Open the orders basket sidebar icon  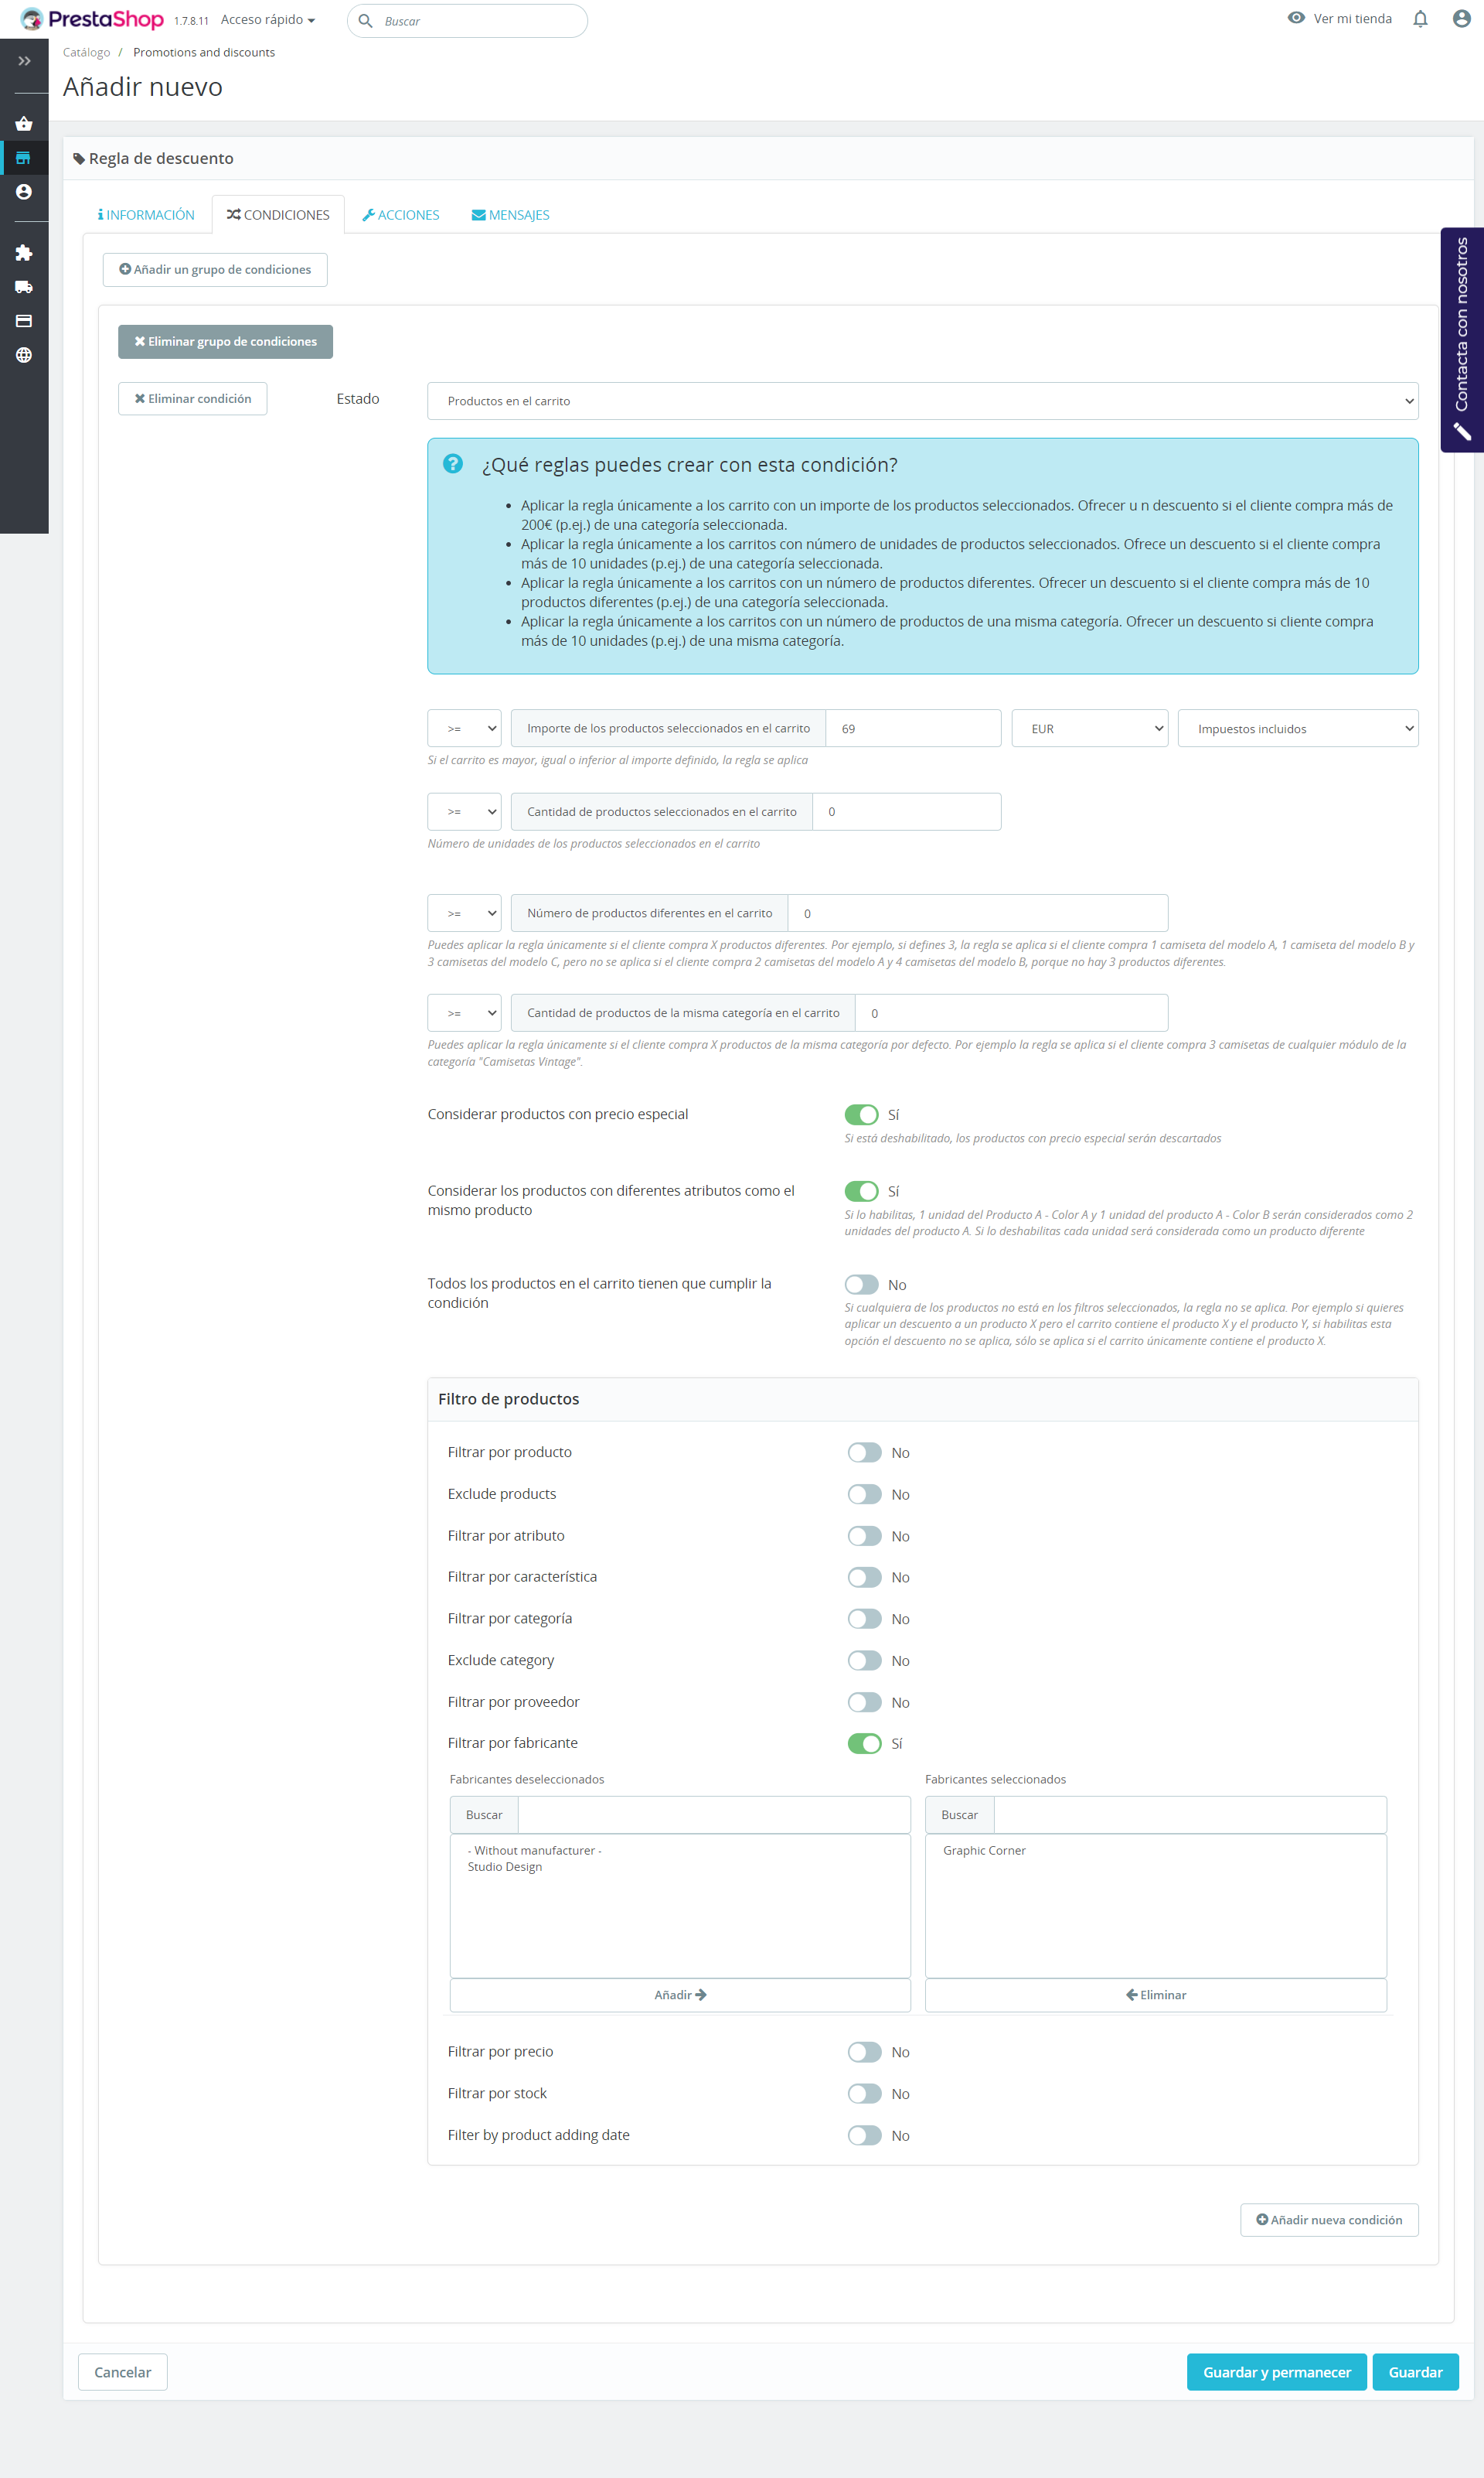24,124
